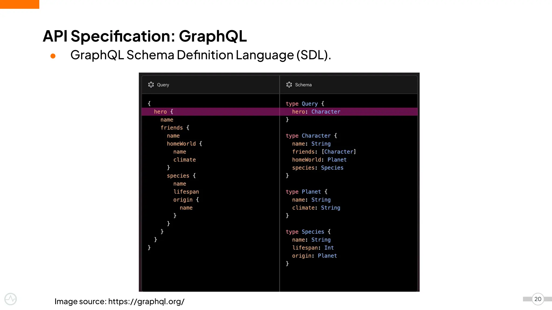Click the slide number 20 badge
This screenshot has width=552, height=310.
538,299
